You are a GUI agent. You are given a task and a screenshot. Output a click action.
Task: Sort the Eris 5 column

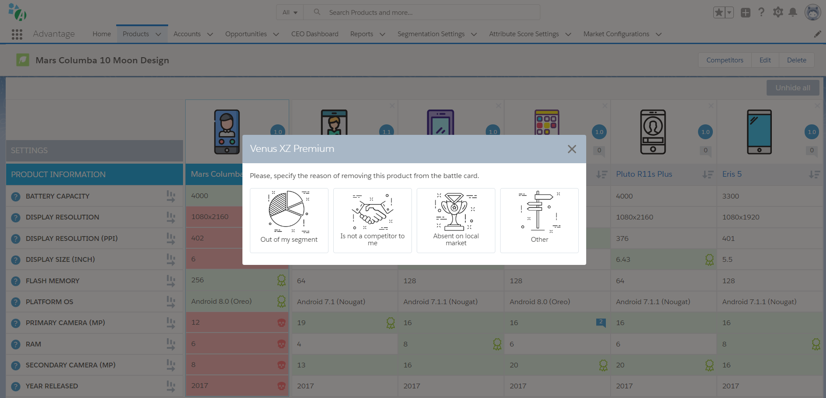(x=814, y=174)
